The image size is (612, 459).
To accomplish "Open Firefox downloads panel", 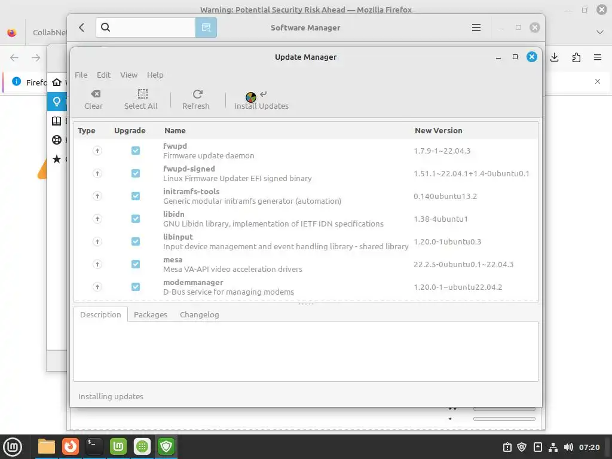I will (x=554, y=57).
